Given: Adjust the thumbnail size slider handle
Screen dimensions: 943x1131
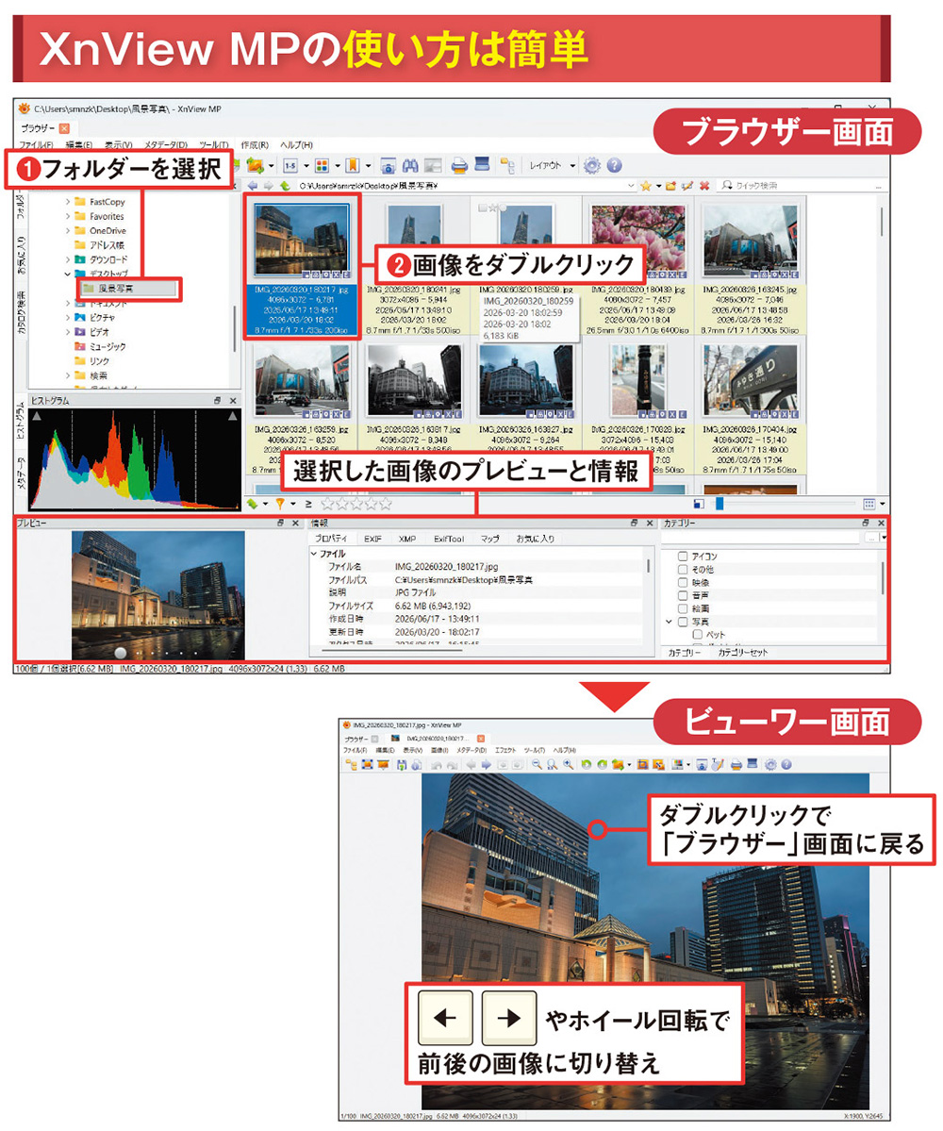Looking at the screenshot, I should pos(719,504).
